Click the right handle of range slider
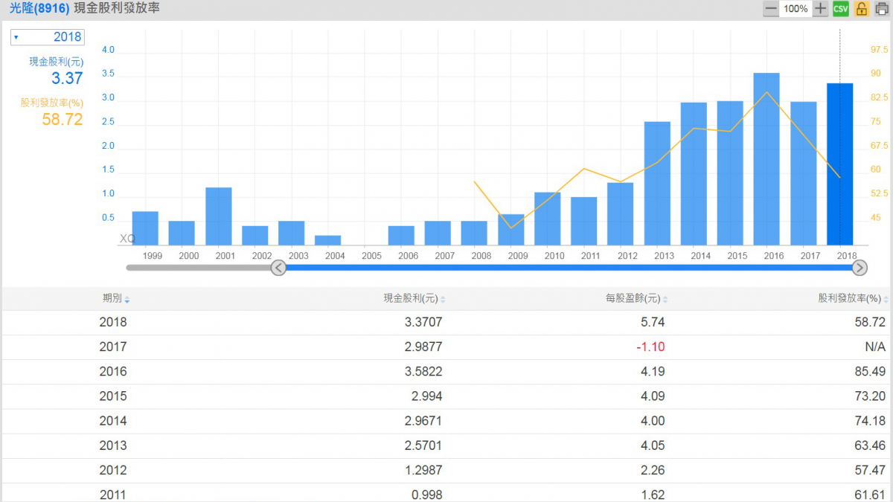This screenshot has height=502, width=893. pos(860,268)
